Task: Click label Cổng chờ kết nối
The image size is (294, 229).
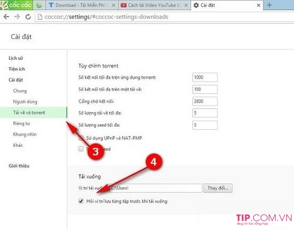Action: click(96, 101)
